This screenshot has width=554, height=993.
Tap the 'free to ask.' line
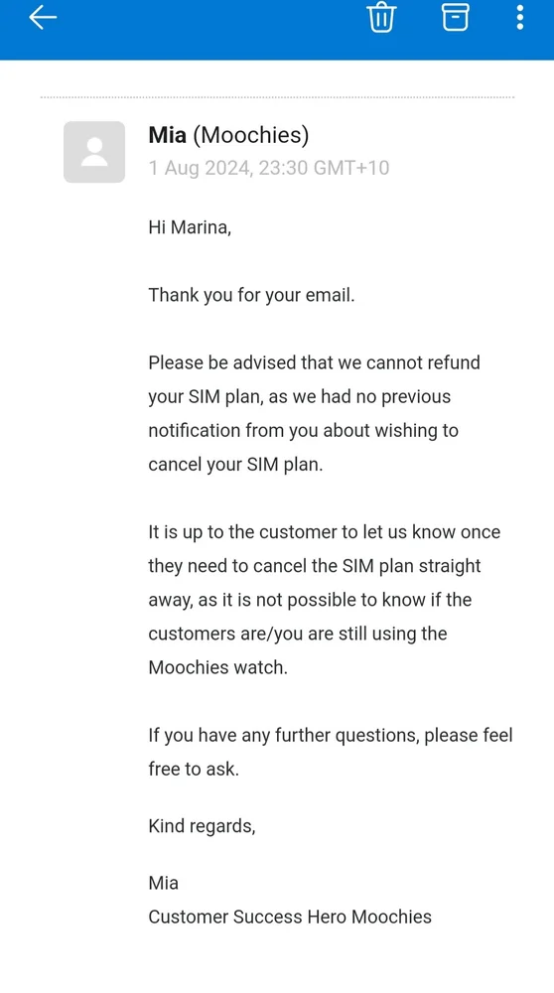click(x=194, y=769)
